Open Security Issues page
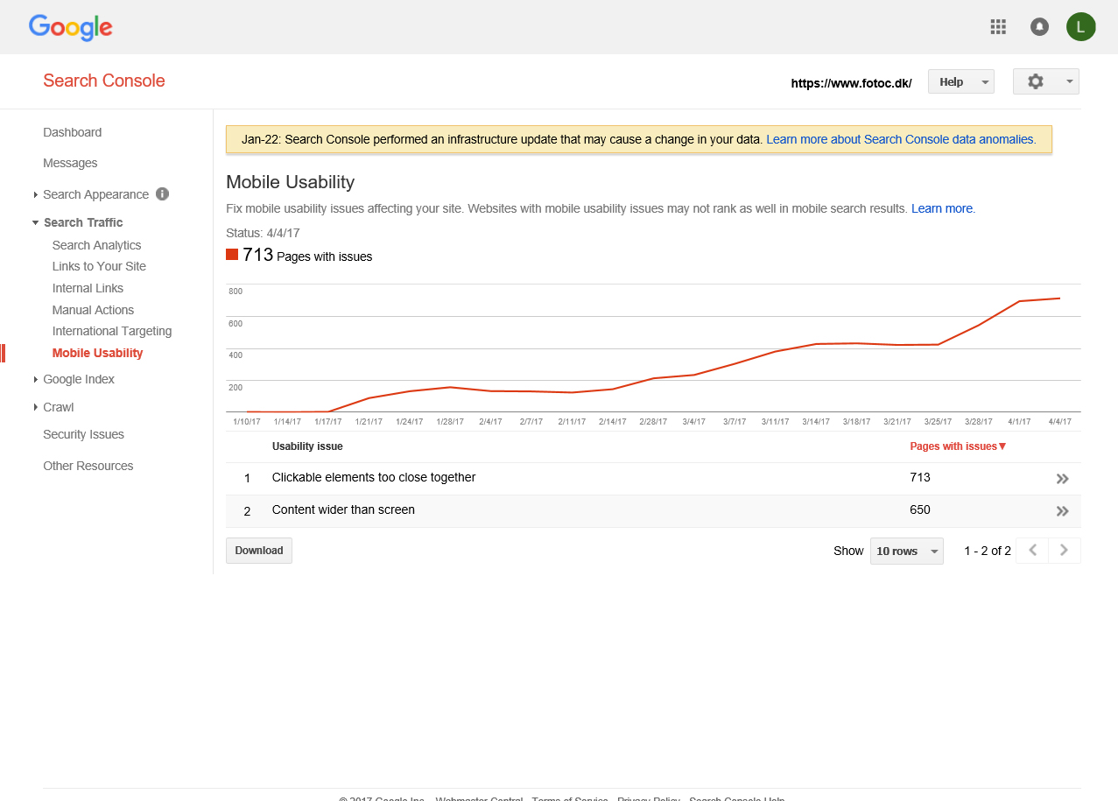This screenshot has height=801, width=1118. 83,434
